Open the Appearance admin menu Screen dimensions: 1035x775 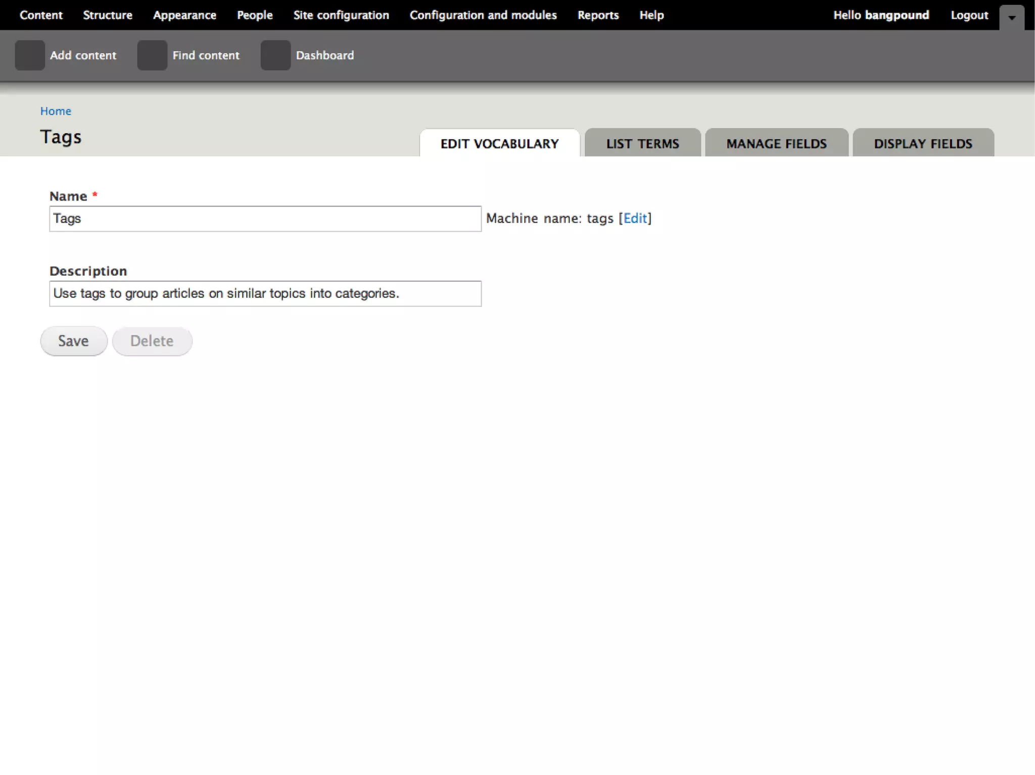[184, 15]
